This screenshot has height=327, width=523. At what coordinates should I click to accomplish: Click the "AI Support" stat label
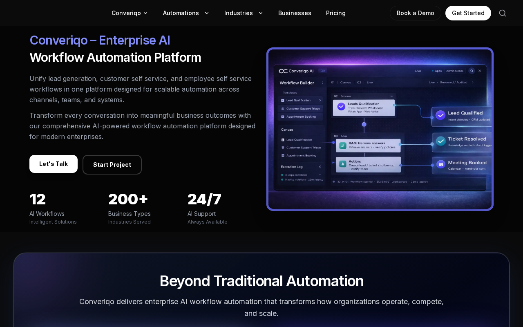pos(201,214)
